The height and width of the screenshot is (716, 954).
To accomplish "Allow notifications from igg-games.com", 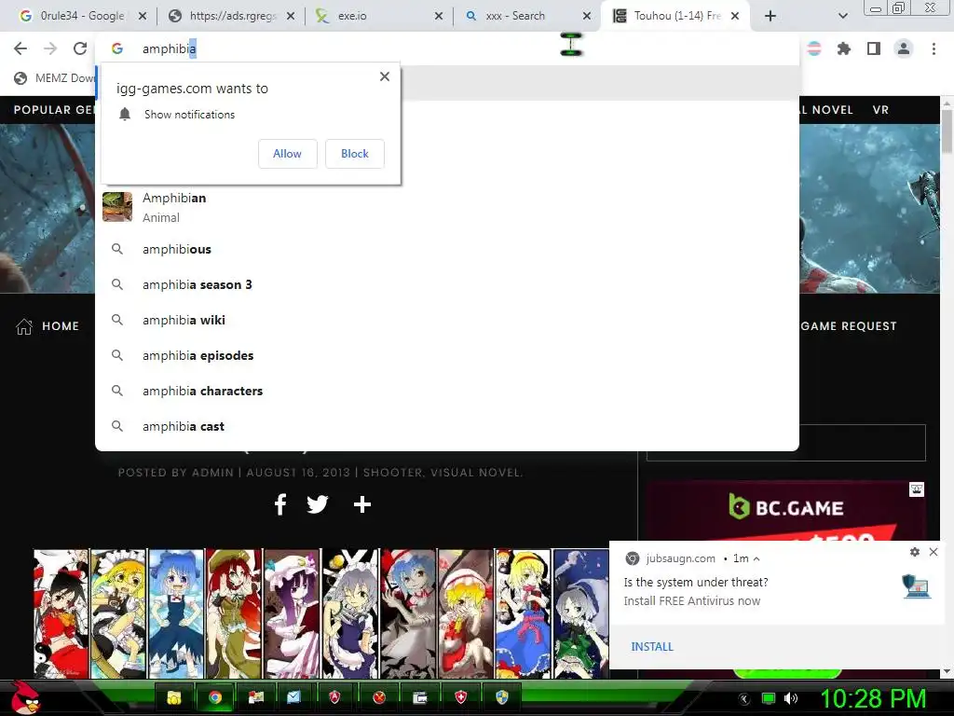I will [287, 154].
